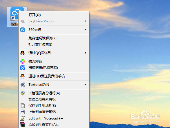Click the WinRAR books icon beside 添加到压缩文件

(x=23, y=125)
